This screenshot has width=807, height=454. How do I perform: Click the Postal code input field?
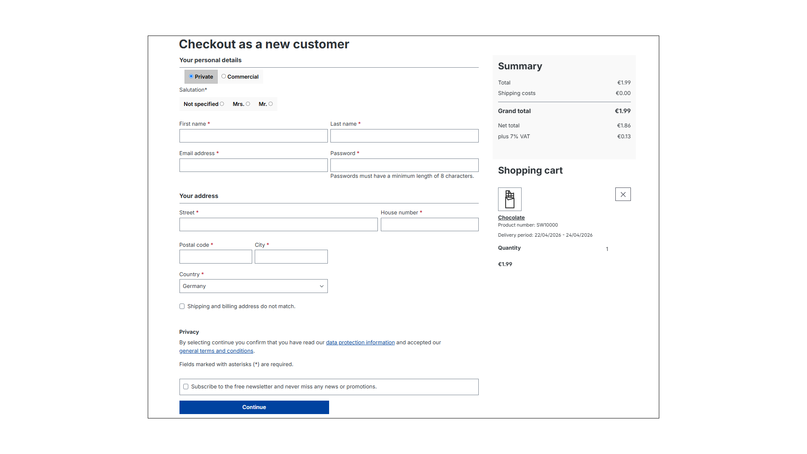(215, 256)
